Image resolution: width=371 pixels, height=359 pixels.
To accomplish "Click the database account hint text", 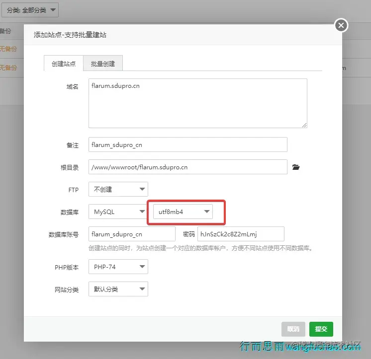I will pos(201,248).
